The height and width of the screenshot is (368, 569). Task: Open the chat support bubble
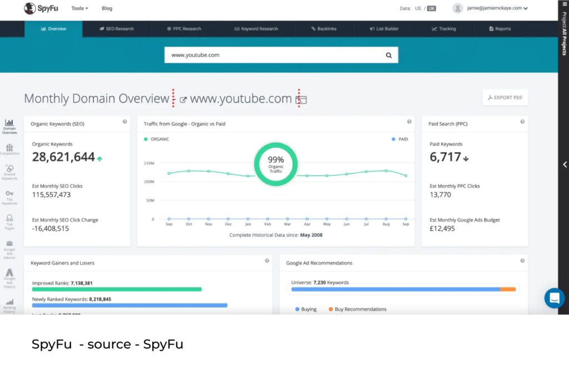pyautogui.click(x=554, y=298)
